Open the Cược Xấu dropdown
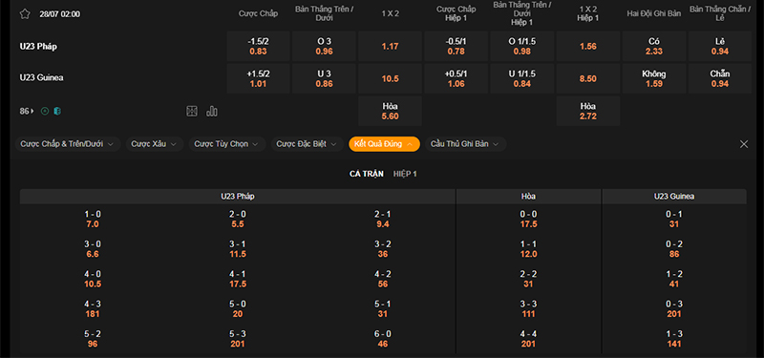 (155, 144)
